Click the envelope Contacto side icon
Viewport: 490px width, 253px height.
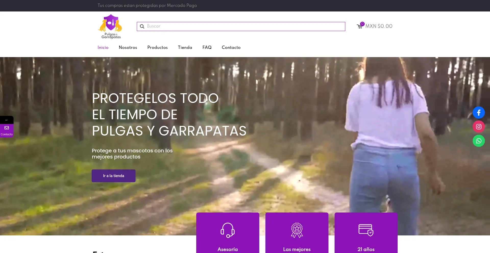coord(7,128)
